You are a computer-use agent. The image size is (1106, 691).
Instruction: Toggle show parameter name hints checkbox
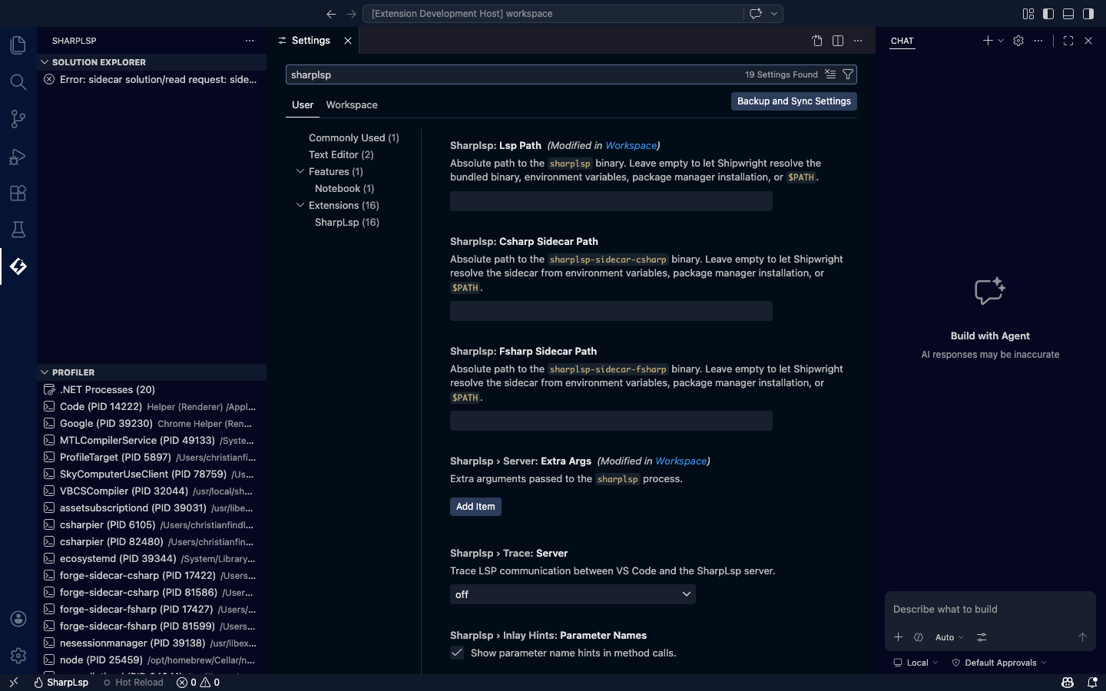[x=457, y=653]
